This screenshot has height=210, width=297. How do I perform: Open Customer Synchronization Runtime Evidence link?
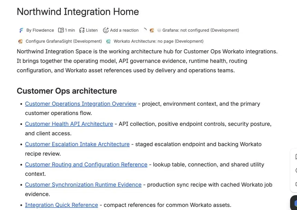(x=83, y=185)
